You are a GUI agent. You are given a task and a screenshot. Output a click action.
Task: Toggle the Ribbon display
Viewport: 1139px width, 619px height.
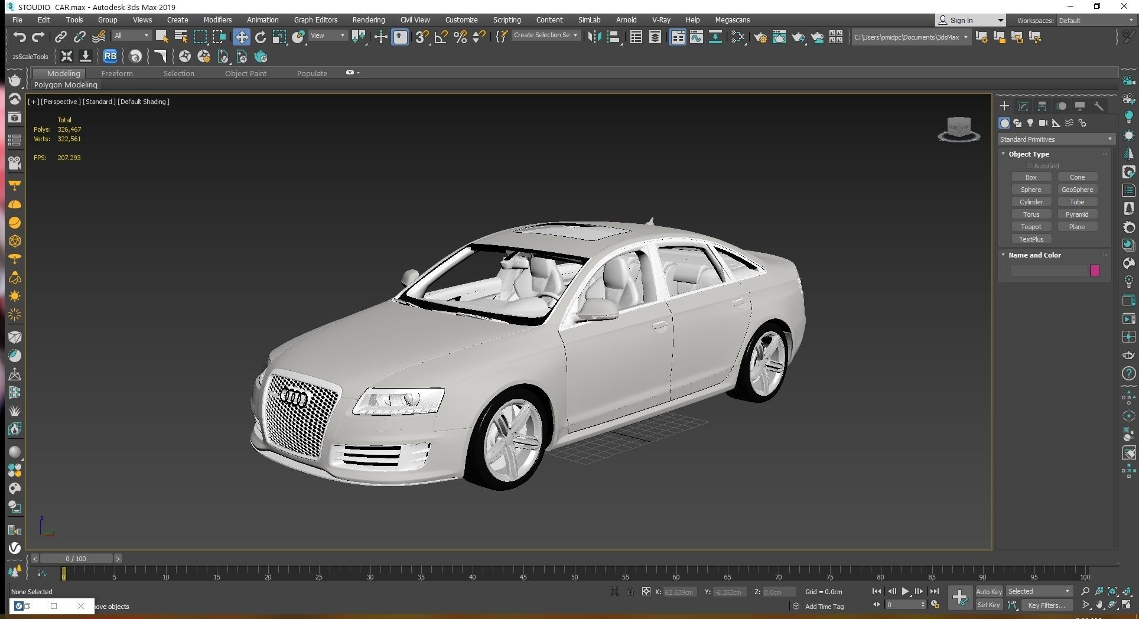(677, 37)
